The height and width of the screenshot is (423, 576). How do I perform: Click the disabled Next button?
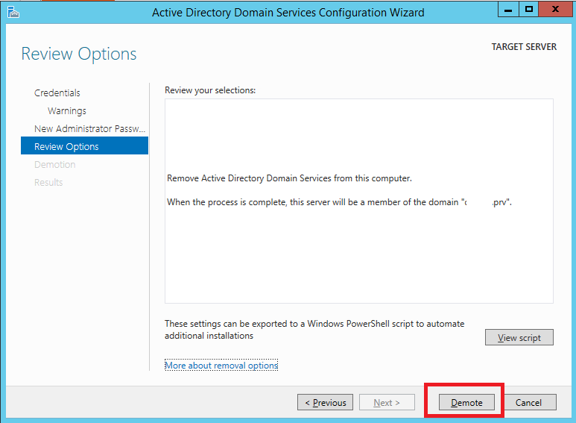click(x=387, y=402)
